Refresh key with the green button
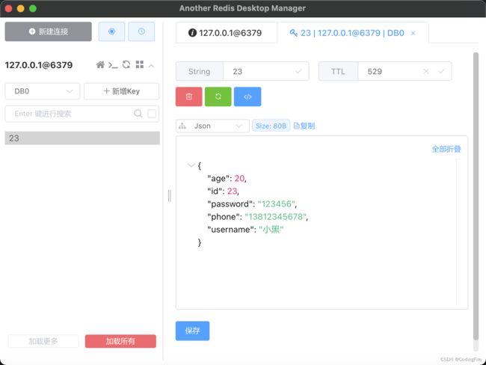Screen dimensions: 486x365 pos(218,96)
